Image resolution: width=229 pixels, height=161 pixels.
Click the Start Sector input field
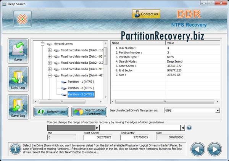[98, 137]
